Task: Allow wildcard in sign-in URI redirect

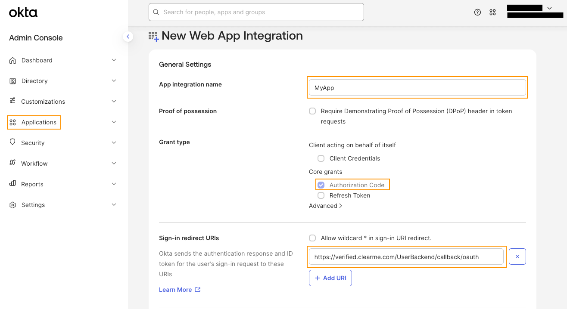Action: [312, 238]
